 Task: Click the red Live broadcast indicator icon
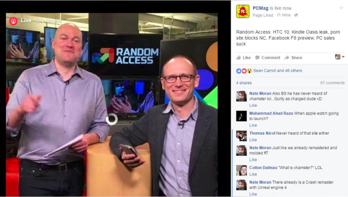(x=13, y=21)
